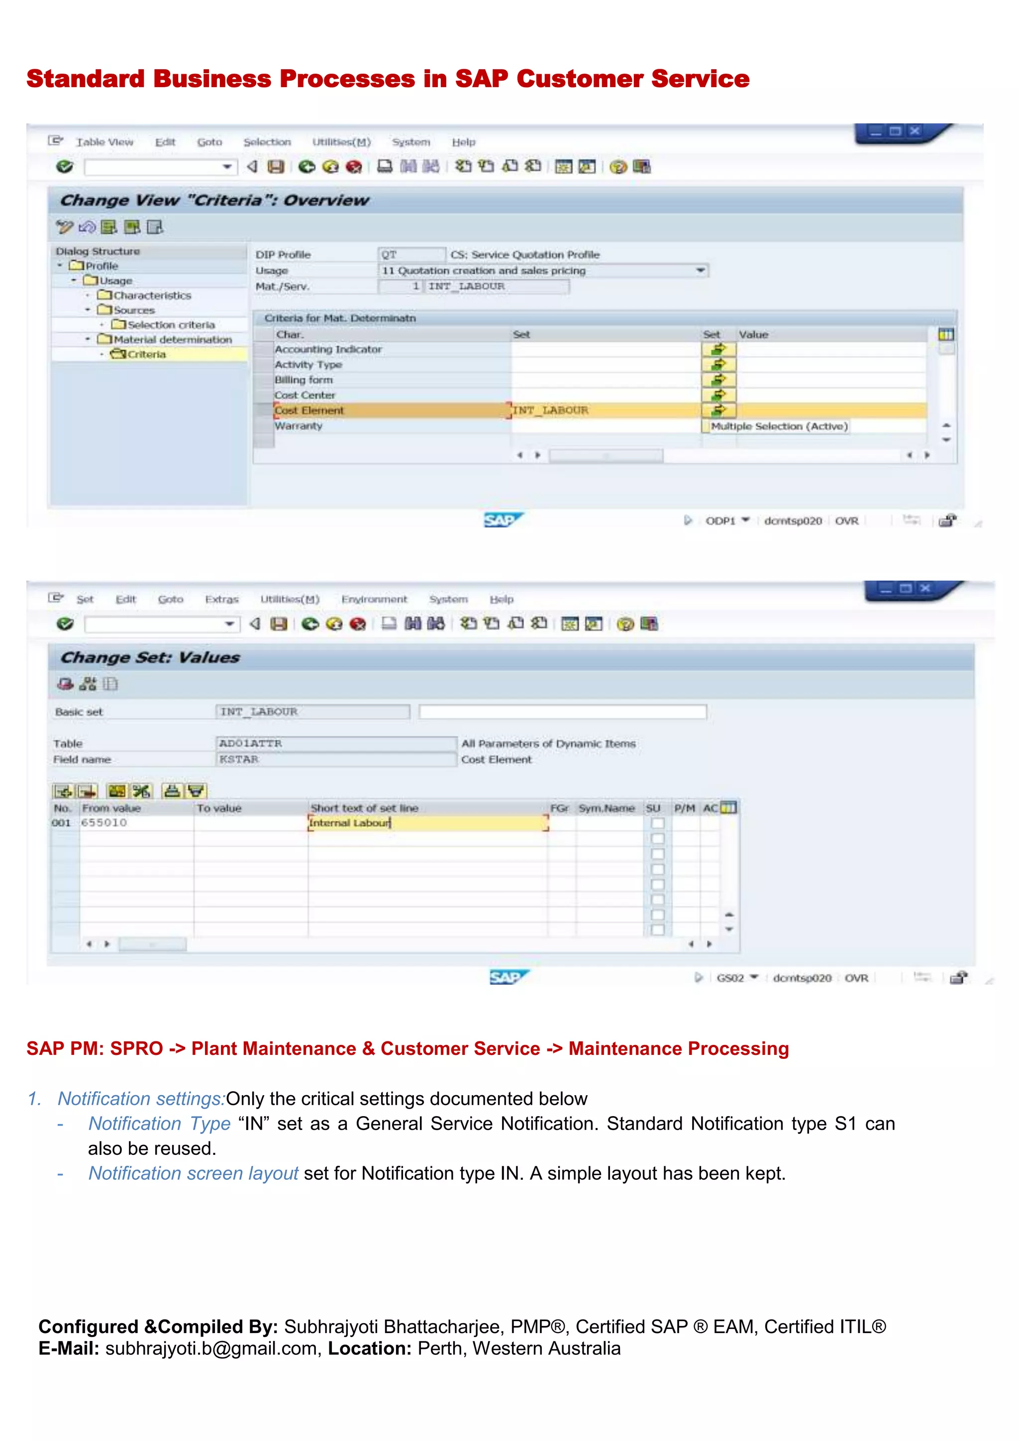Open the Usage dropdown showing Quotation creation
The height and width of the screenshot is (1441, 1019).
[x=700, y=271]
